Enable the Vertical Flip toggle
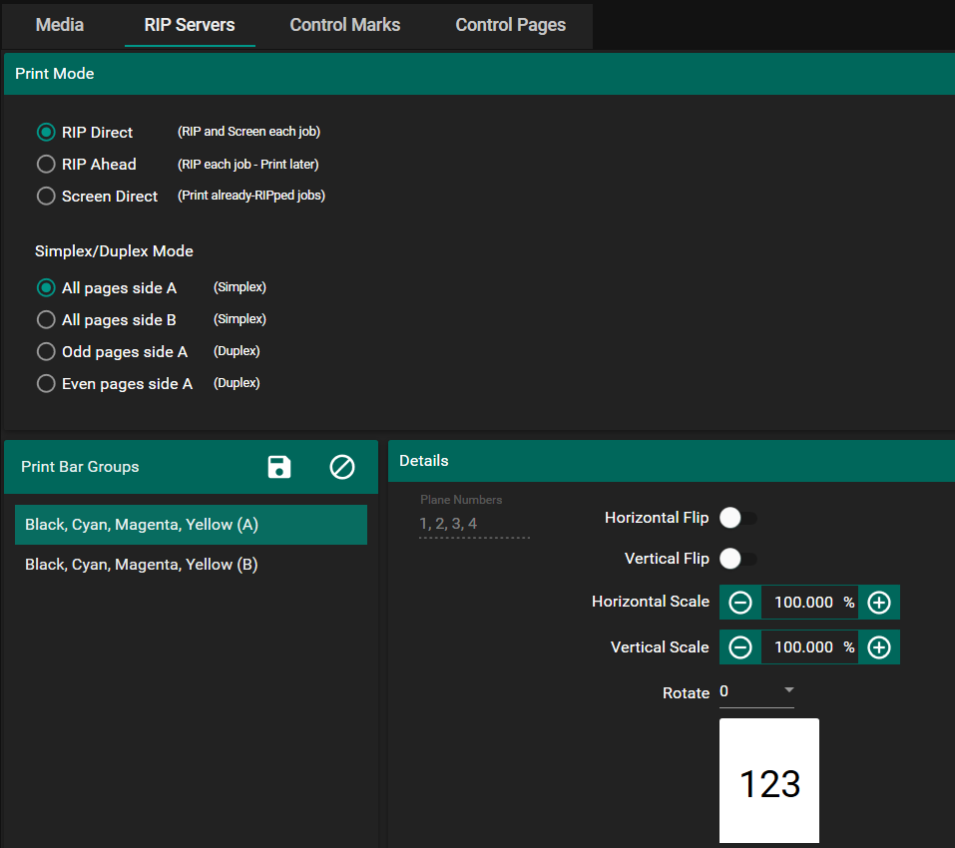This screenshot has height=848, width=955. pos(737,559)
